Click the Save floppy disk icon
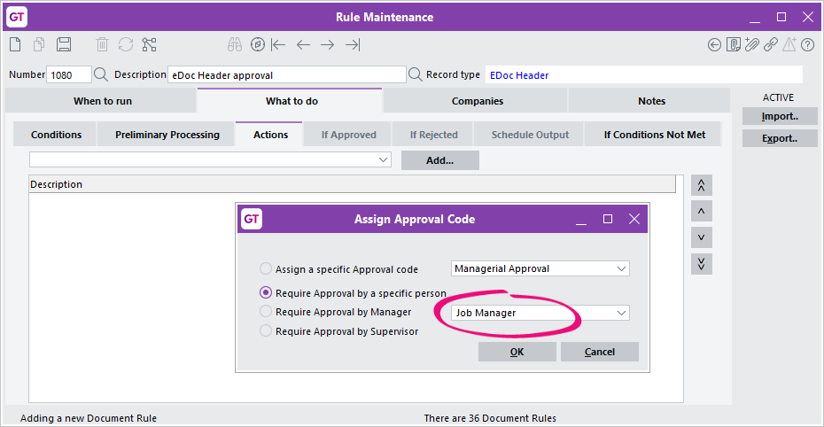This screenshot has height=427, width=824. coord(64,44)
